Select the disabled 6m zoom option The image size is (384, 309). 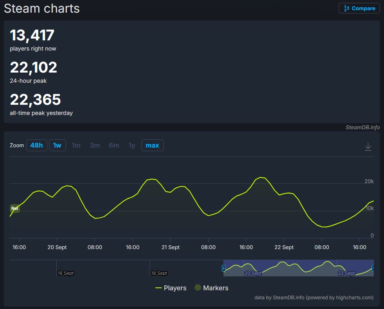(114, 146)
